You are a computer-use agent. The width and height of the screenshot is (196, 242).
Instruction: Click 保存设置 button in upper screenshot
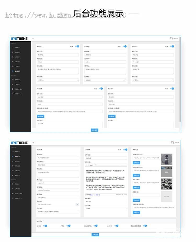pyautogui.click(x=95, y=130)
